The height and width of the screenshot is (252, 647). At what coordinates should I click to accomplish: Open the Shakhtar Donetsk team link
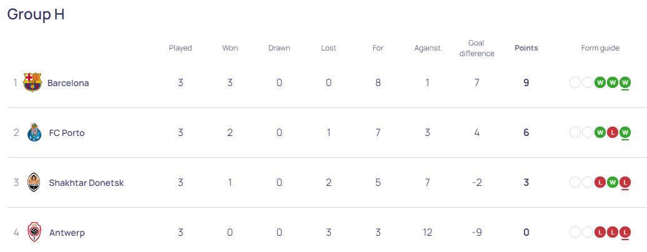coord(86,182)
